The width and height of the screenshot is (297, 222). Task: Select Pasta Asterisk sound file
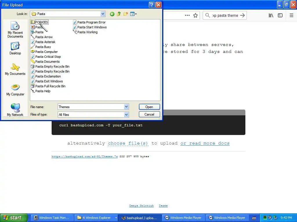pyautogui.click(x=43, y=42)
